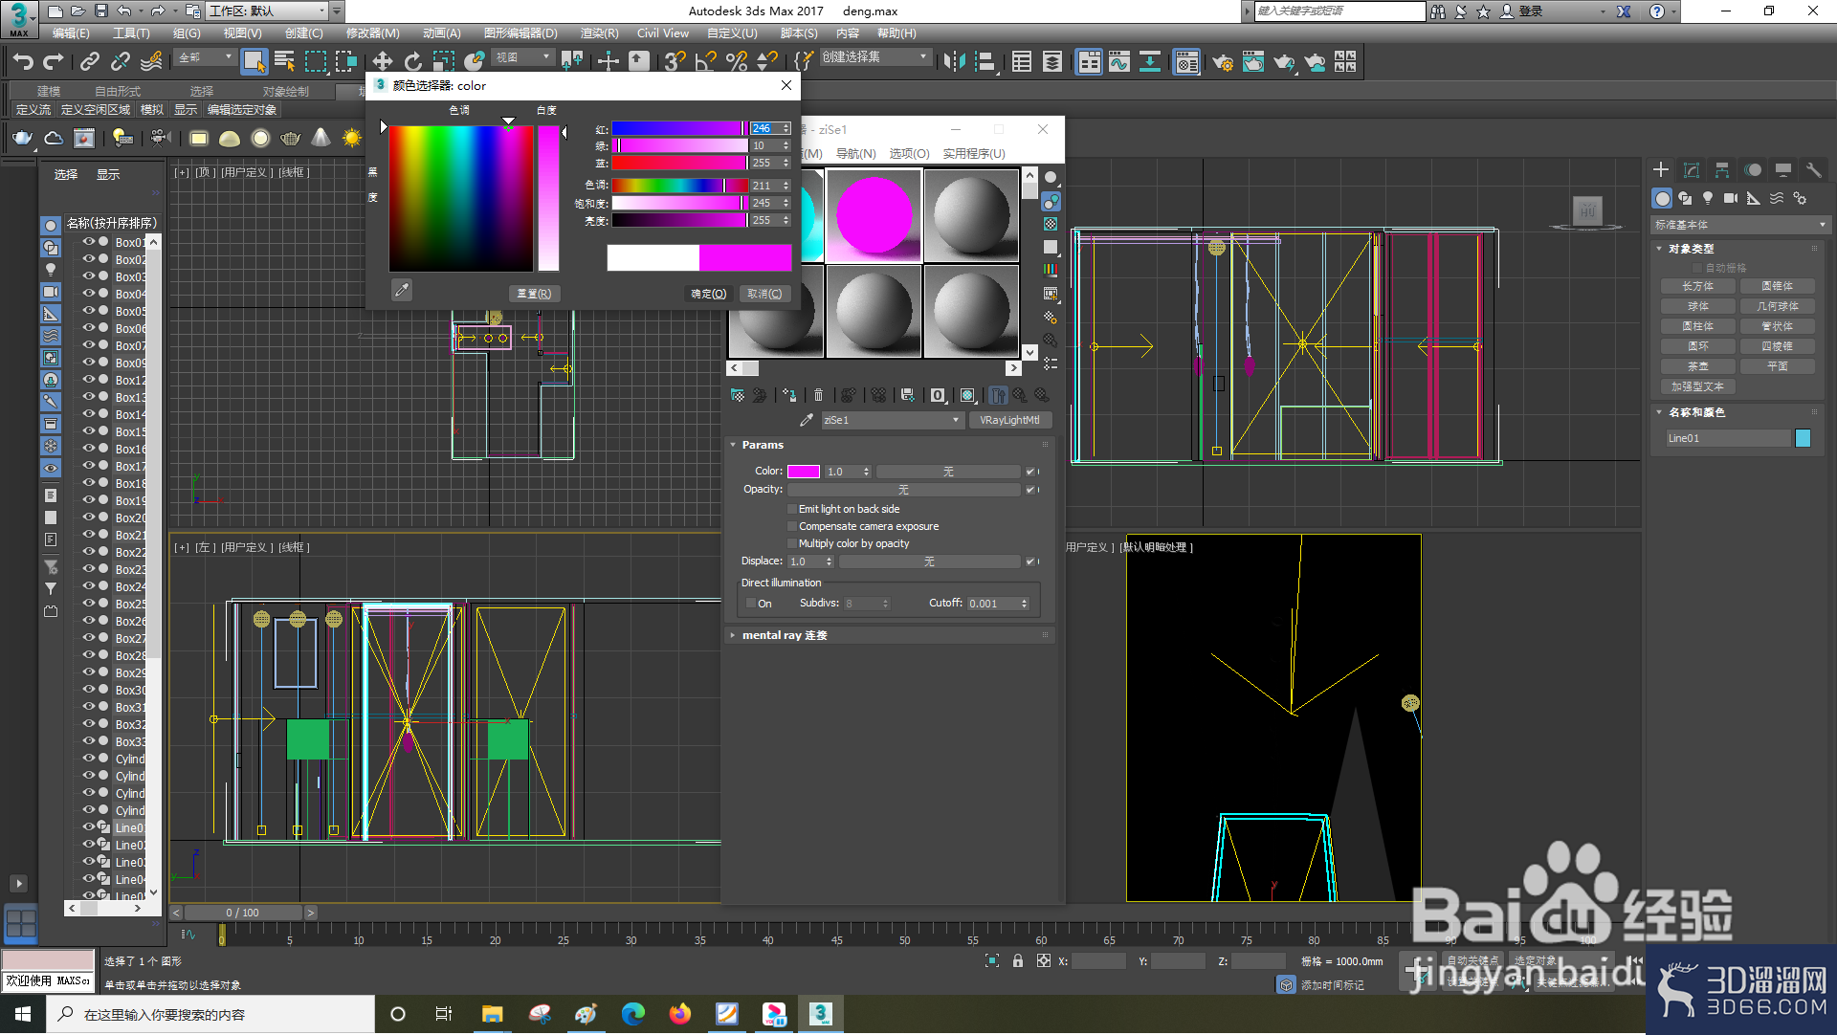Open the Modify tab in command panel
Viewport: 1837px width, 1035px height.
click(x=1692, y=169)
